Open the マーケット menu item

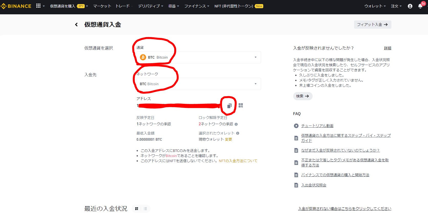(x=102, y=6)
